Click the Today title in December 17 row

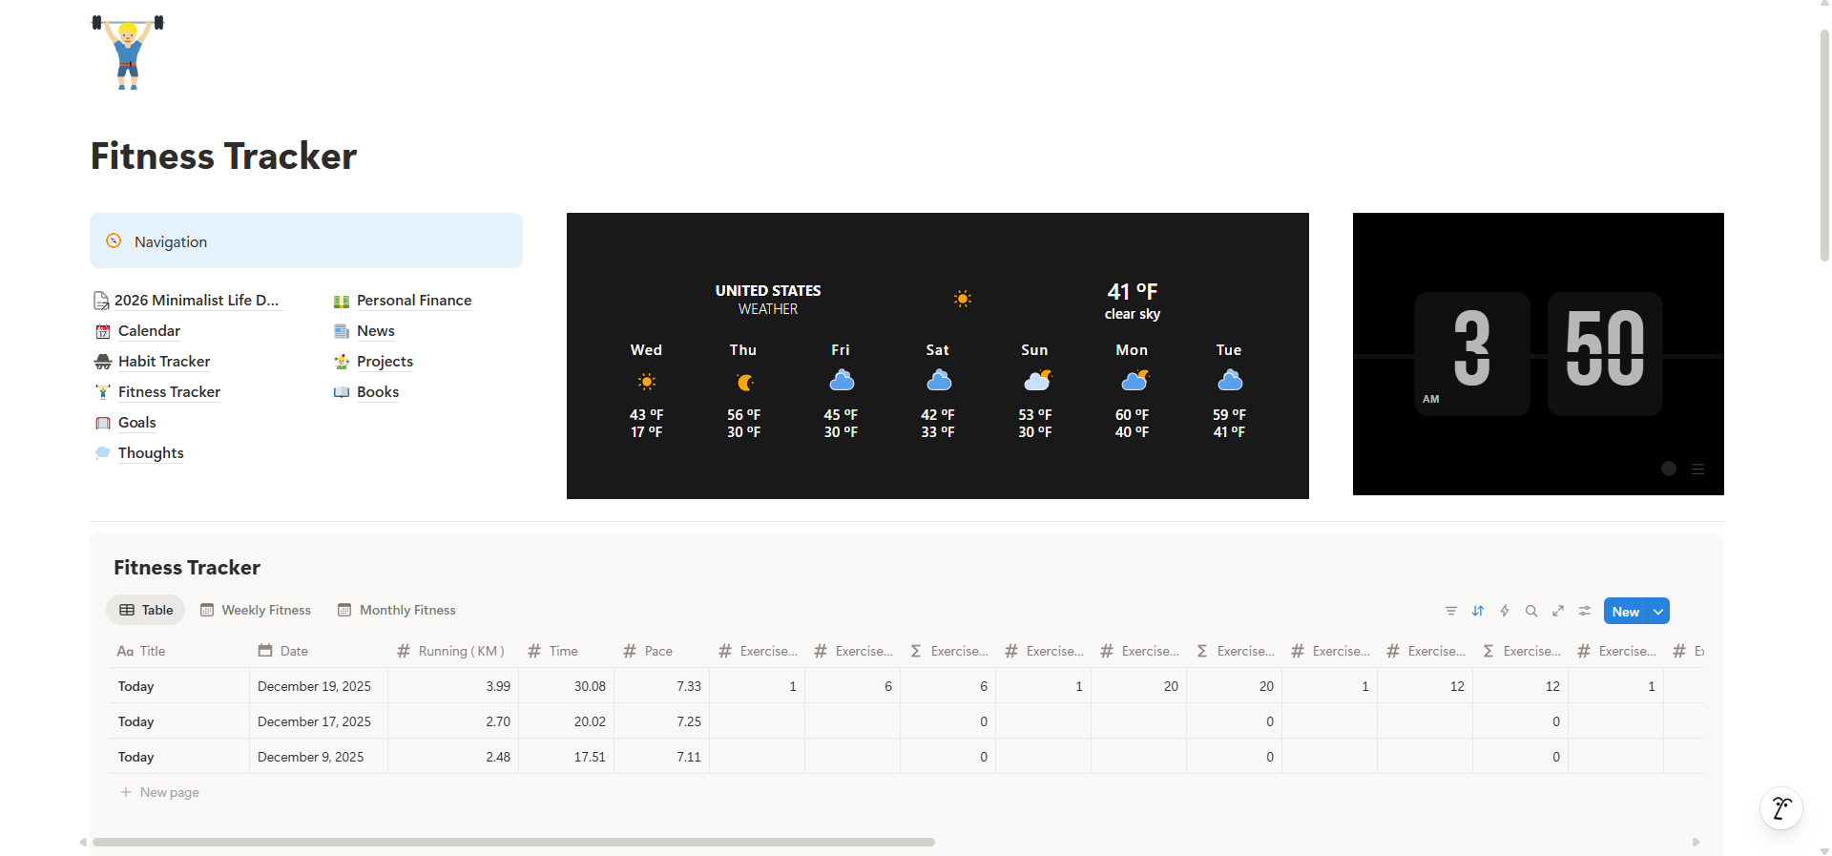135,721
